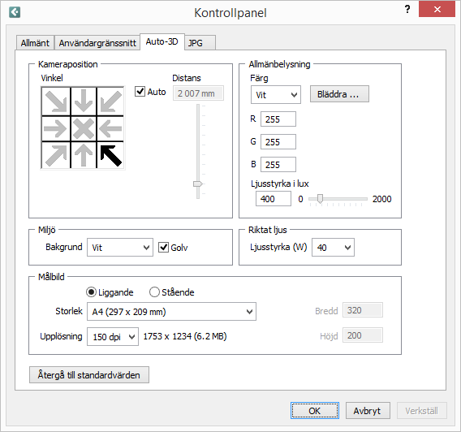Click the Ljusstyrka lux slider handle

point(320,199)
